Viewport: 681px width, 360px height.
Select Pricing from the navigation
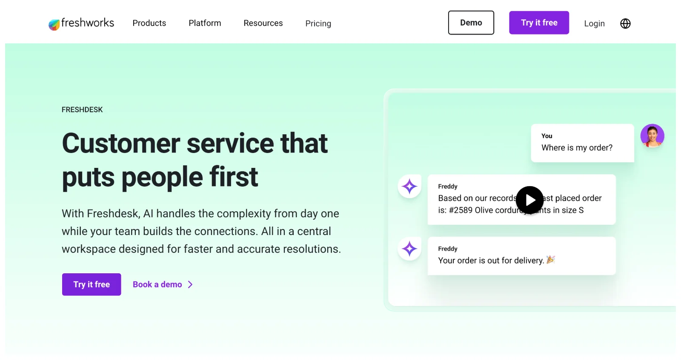pyautogui.click(x=318, y=23)
